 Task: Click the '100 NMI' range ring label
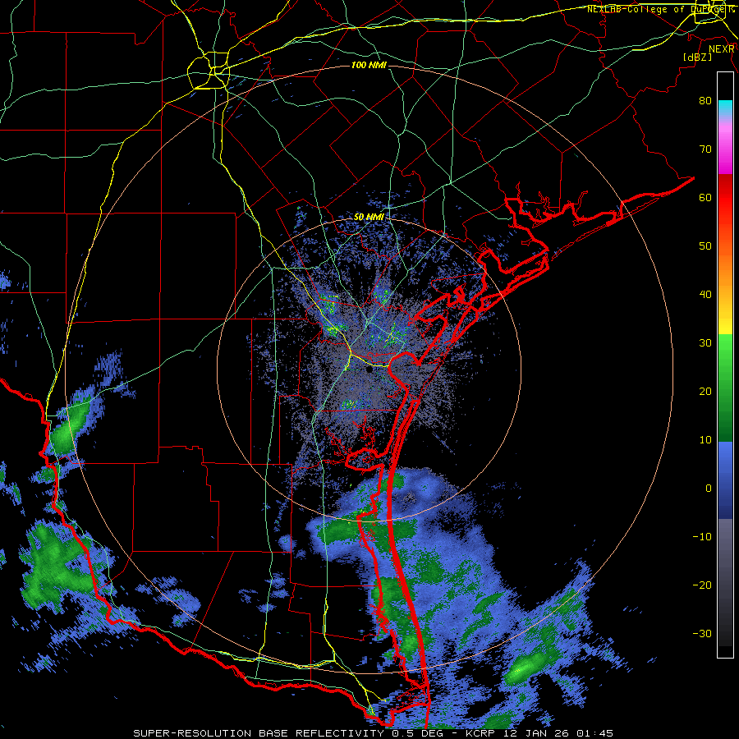point(369,65)
